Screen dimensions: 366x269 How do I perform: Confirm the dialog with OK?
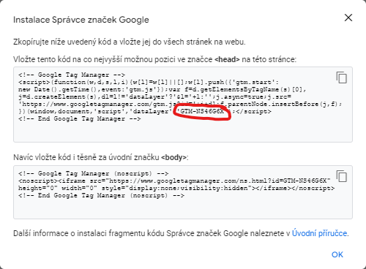point(337,254)
